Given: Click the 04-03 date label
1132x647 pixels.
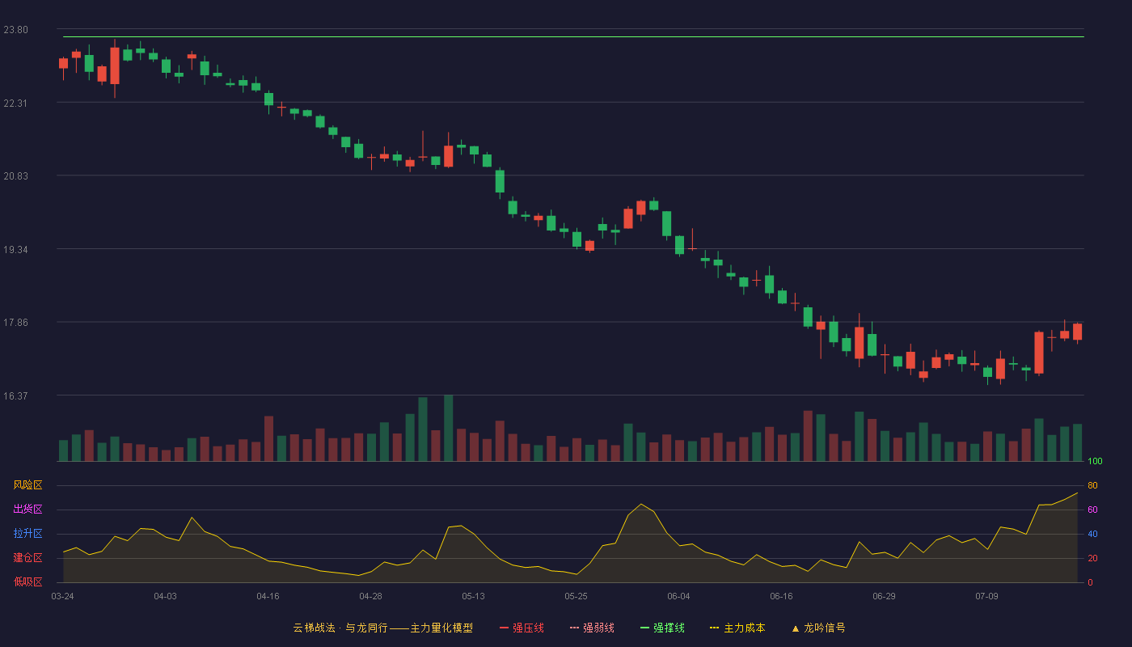Looking at the screenshot, I should (x=165, y=596).
